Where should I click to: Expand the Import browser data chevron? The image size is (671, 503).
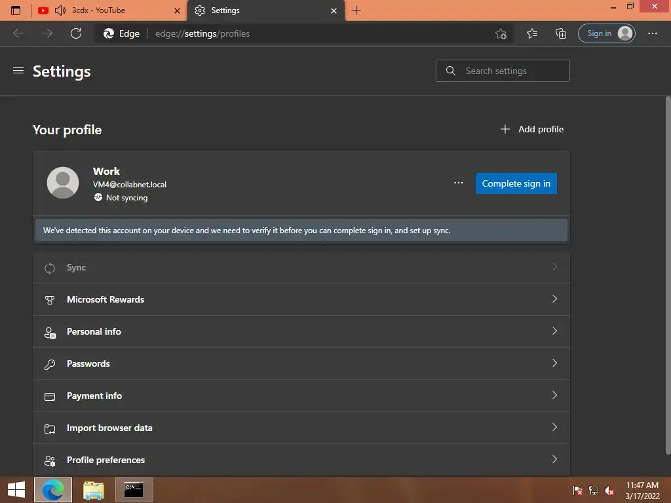click(554, 427)
